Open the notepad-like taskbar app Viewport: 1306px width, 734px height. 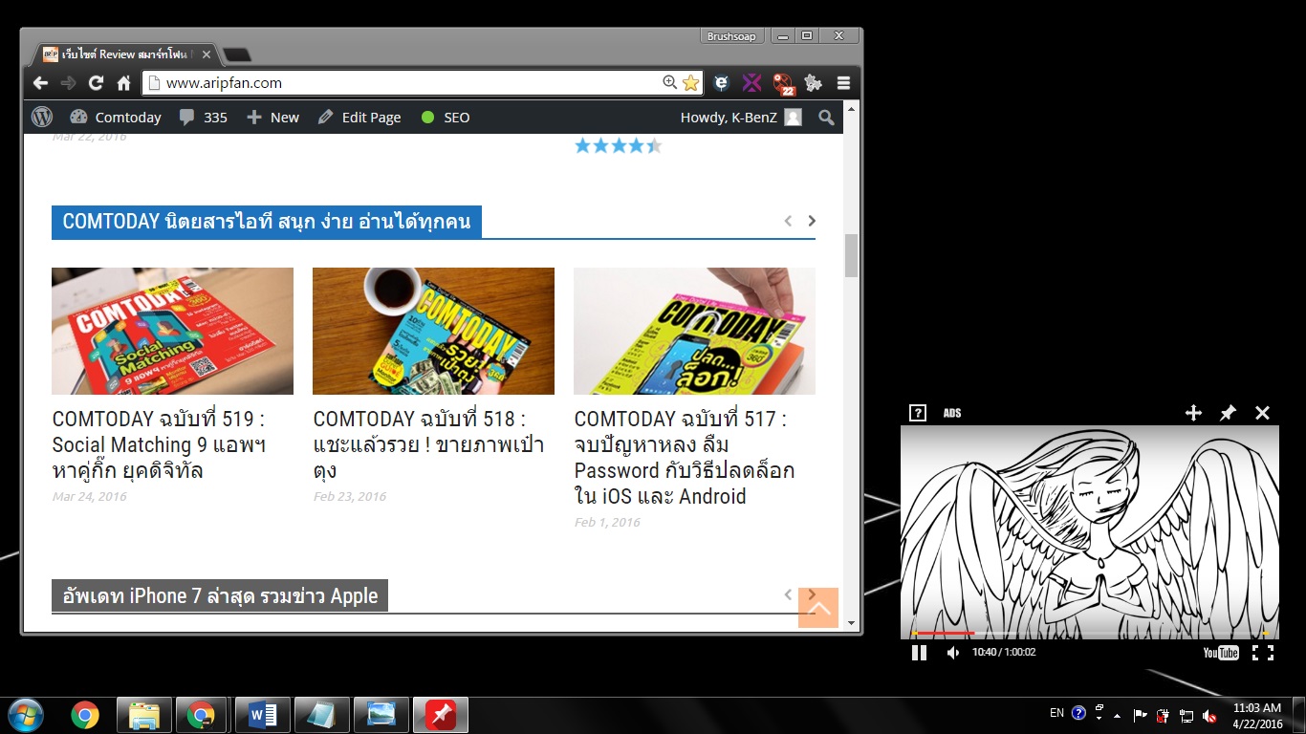(321, 715)
